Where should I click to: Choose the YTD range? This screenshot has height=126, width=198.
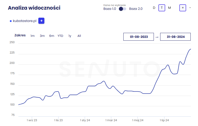point(60,36)
